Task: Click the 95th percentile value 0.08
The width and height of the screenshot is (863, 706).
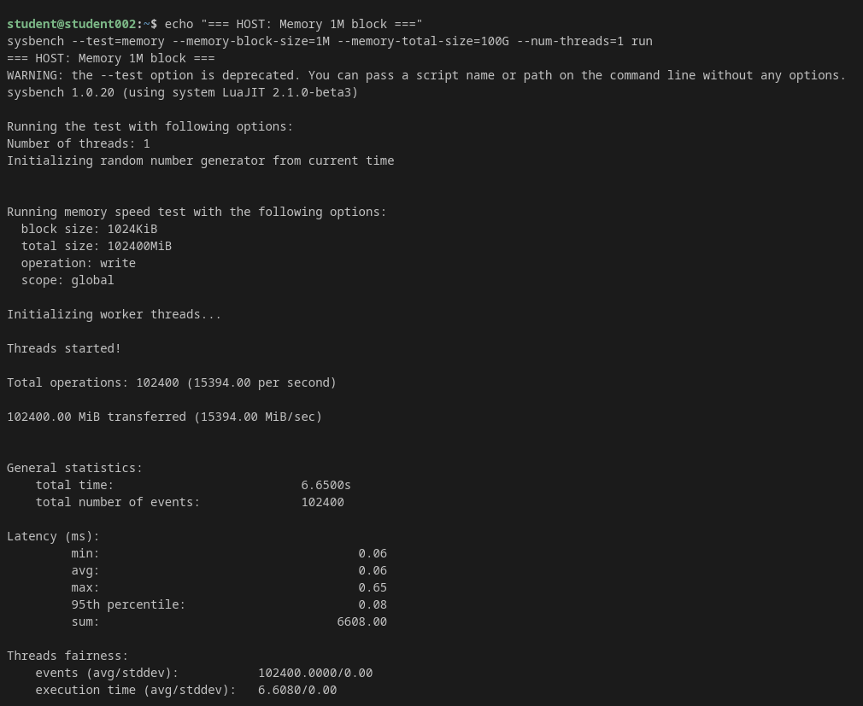Action: (373, 604)
